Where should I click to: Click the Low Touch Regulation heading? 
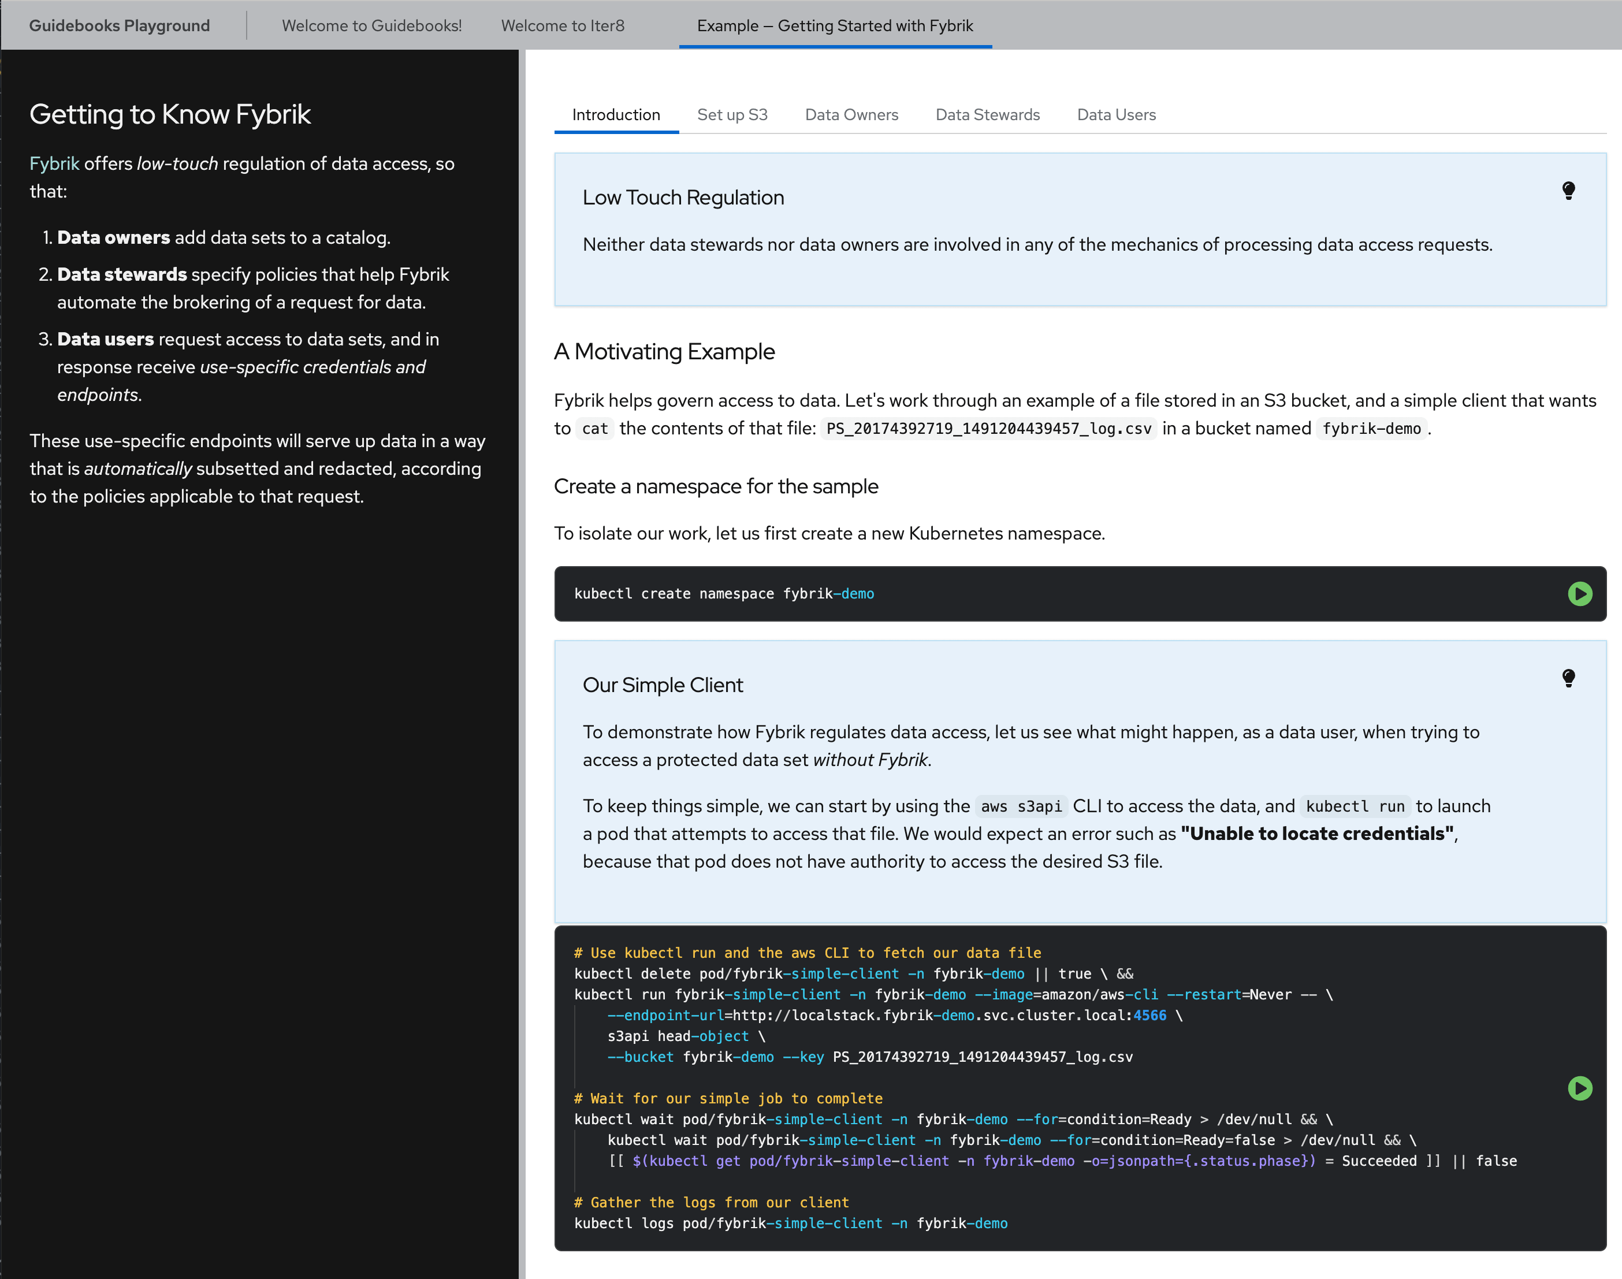(683, 198)
